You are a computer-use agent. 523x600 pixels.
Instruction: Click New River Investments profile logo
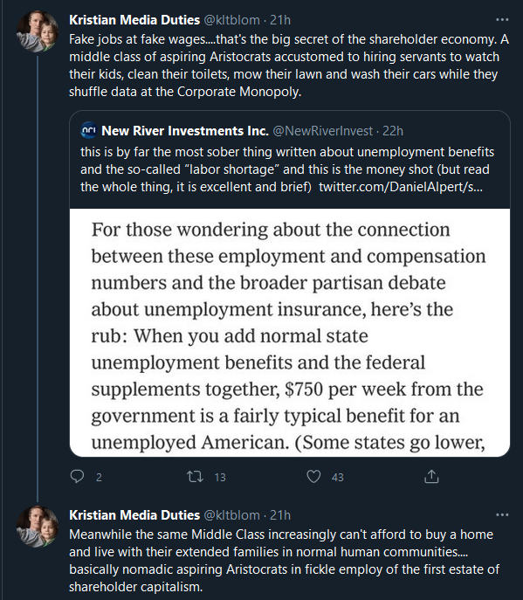pyautogui.click(x=89, y=131)
